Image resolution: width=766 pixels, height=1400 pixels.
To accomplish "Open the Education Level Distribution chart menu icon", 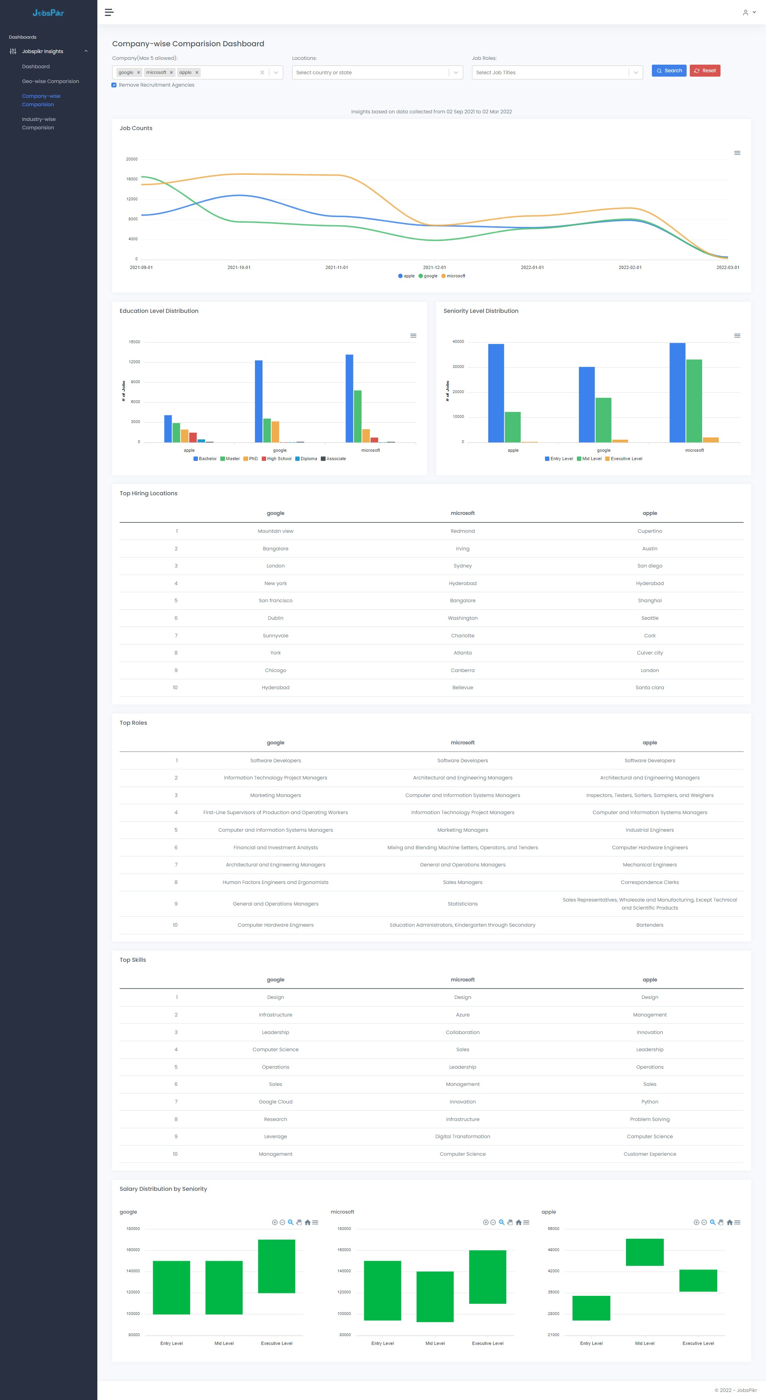I will pyautogui.click(x=413, y=335).
